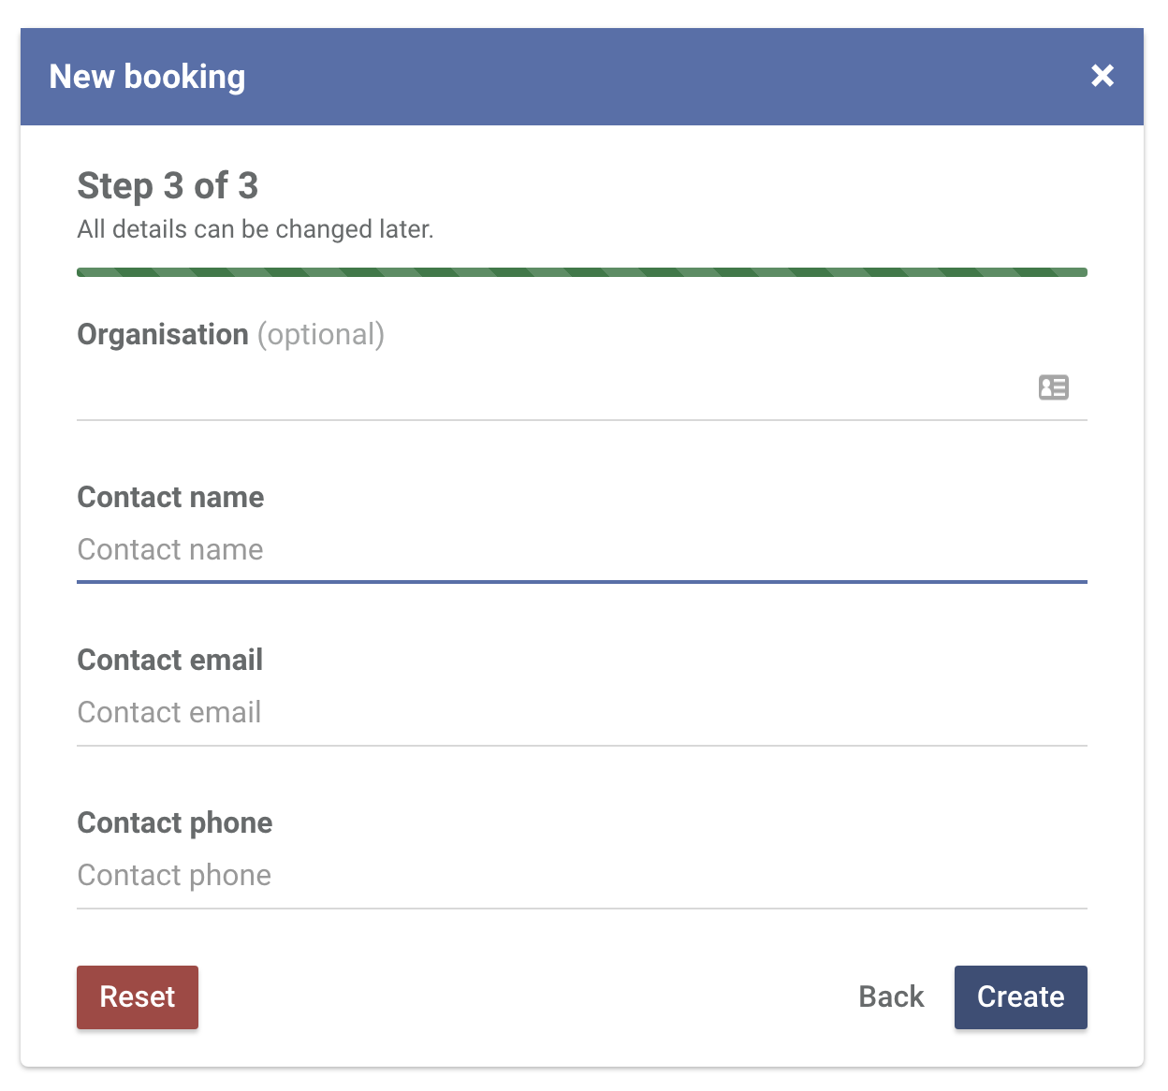Click the blue underline beneath Contact name

pyautogui.click(x=582, y=582)
